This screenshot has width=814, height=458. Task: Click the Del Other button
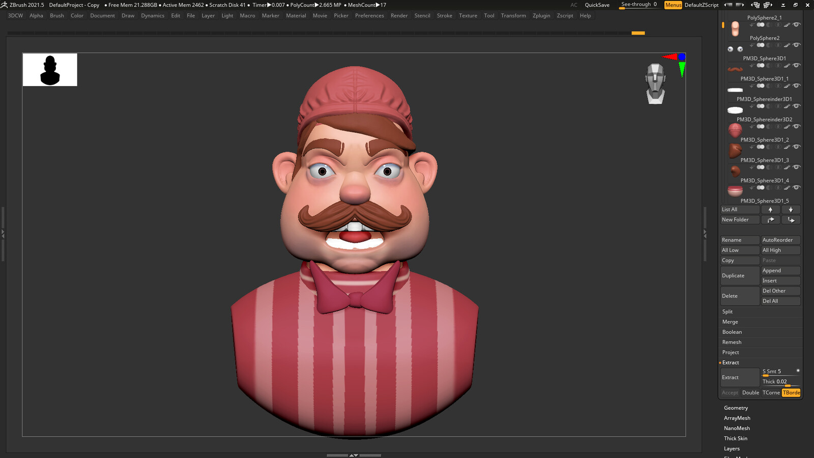(780, 291)
